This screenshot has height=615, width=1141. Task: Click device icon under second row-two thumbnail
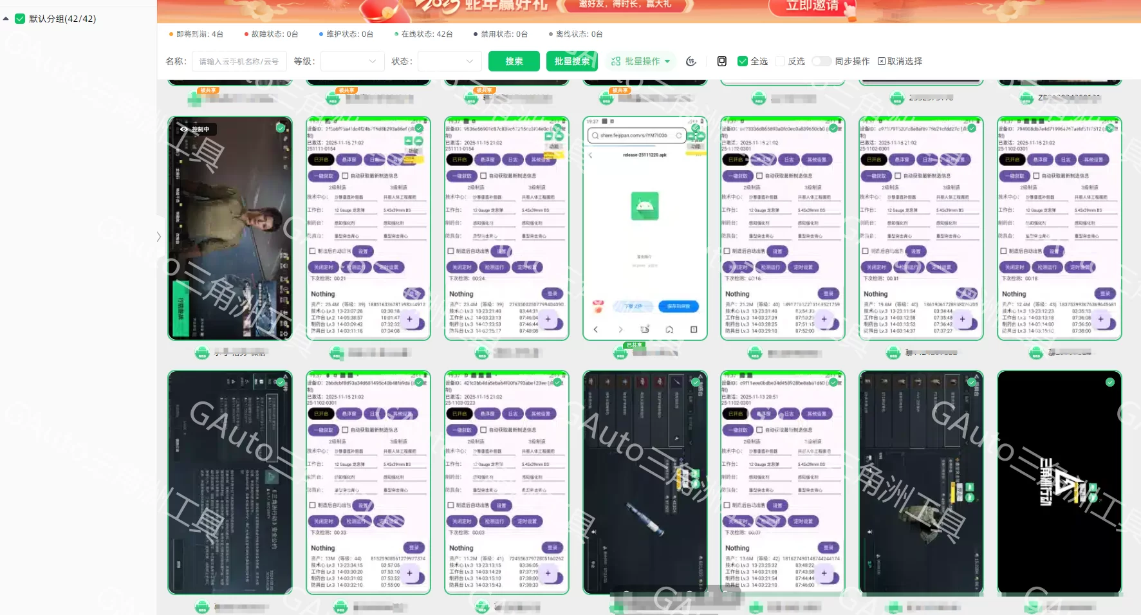point(337,353)
